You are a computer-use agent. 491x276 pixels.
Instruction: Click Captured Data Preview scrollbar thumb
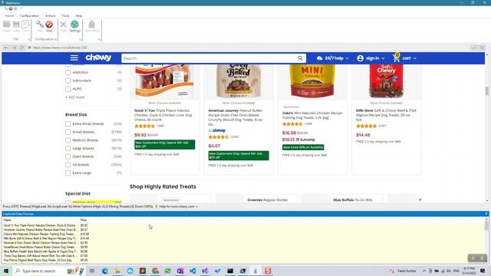486,226
